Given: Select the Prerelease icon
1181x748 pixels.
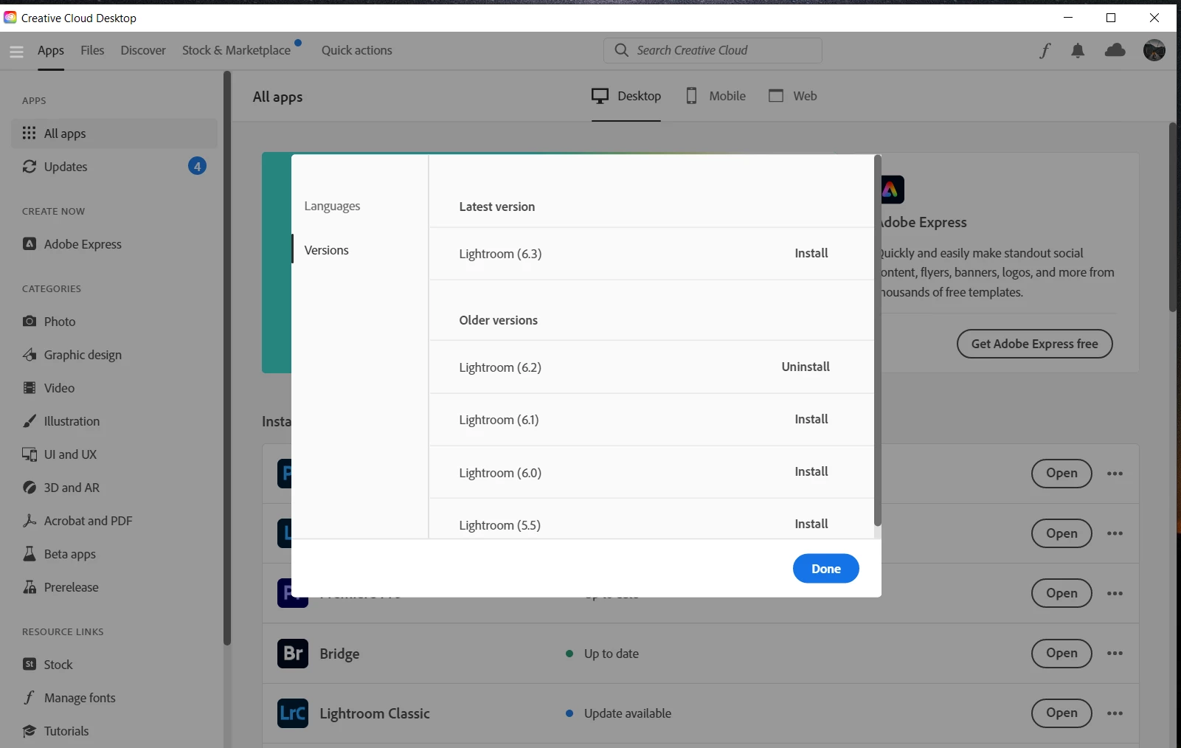Looking at the screenshot, I should tap(29, 586).
